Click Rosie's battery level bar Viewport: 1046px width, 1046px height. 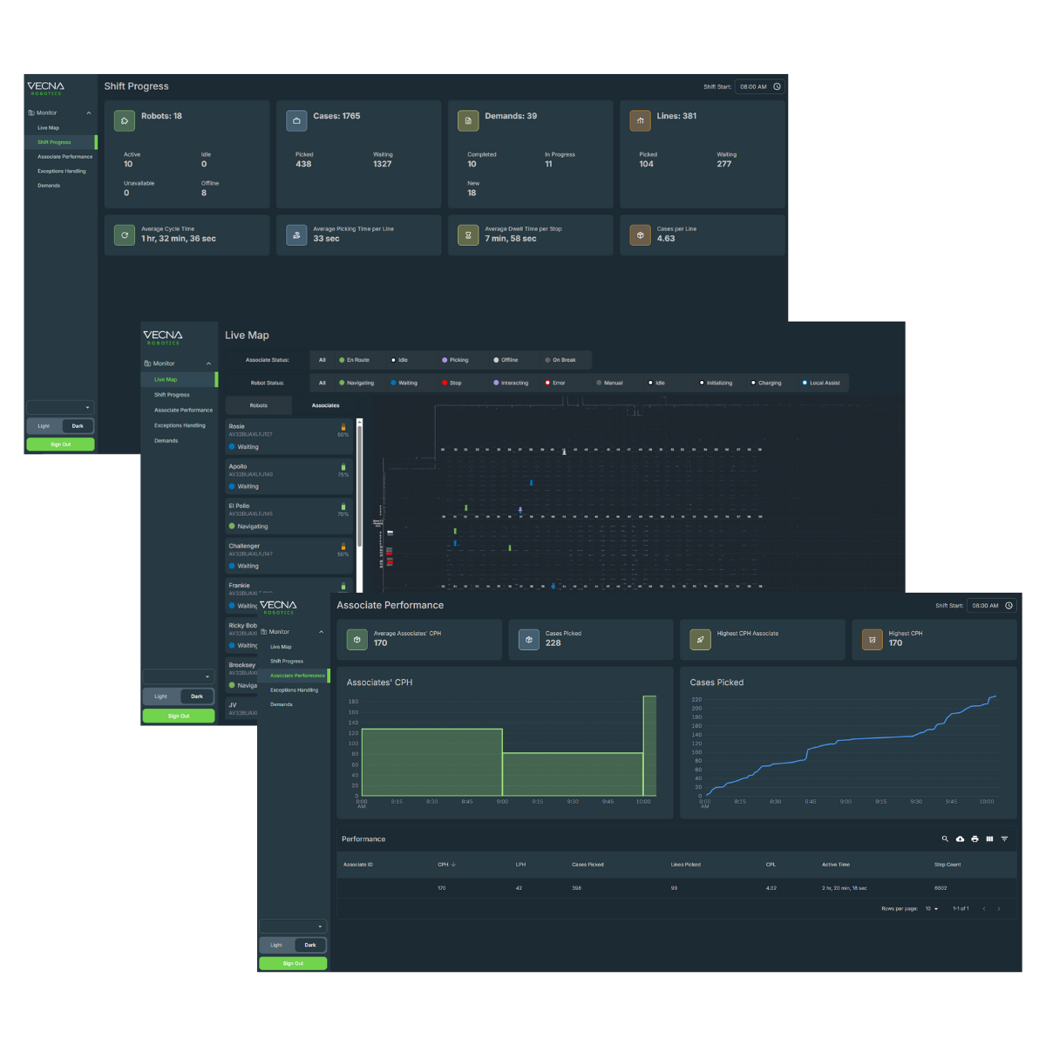343,426
